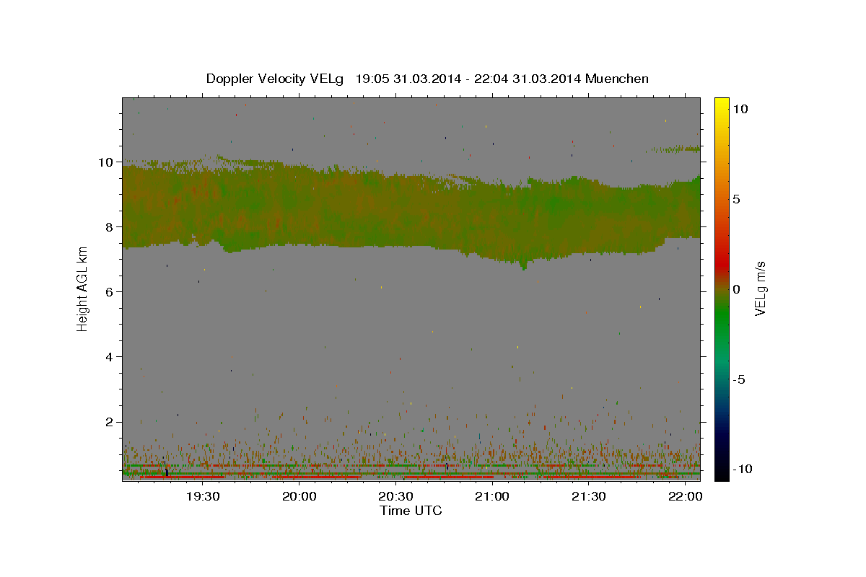Click the 20:30 time tick label
The width and height of the screenshot is (866, 577).
coord(395,496)
